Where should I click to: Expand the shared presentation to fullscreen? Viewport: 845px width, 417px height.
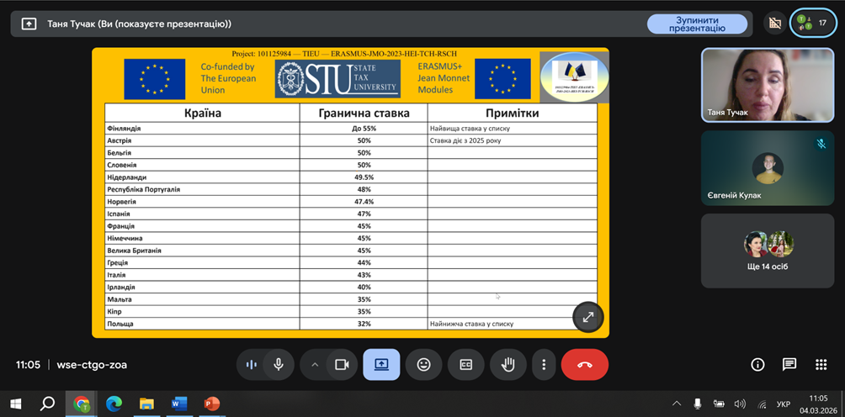(x=587, y=317)
